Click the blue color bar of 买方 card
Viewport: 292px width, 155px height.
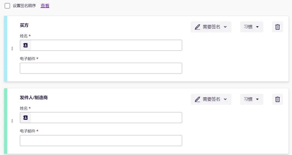pos(6,49)
